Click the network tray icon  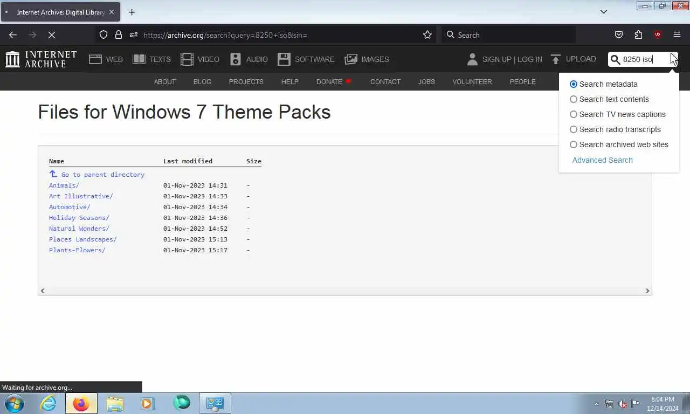pyautogui.click(x=610, y=404)
